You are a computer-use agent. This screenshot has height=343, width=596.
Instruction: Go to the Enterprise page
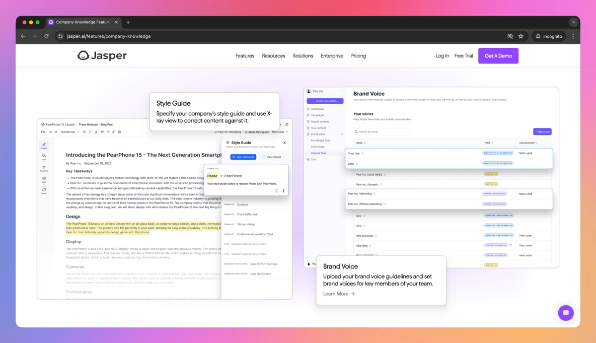332,56
